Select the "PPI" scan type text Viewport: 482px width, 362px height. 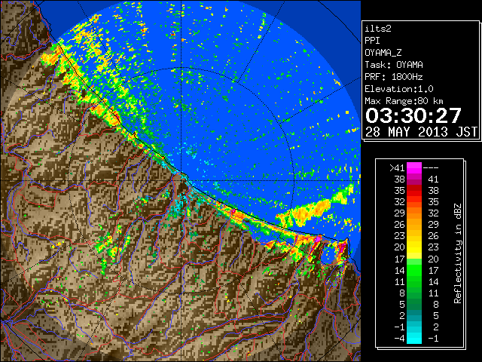372,41
